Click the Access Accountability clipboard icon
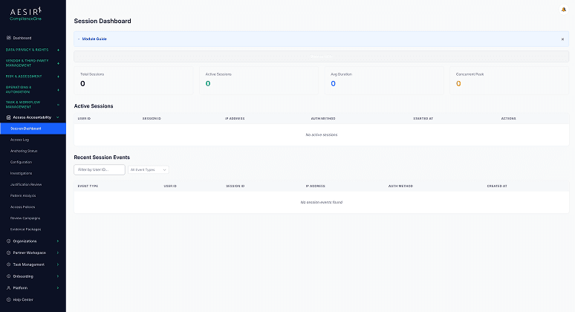575x312 pixels. pos(9,117)
